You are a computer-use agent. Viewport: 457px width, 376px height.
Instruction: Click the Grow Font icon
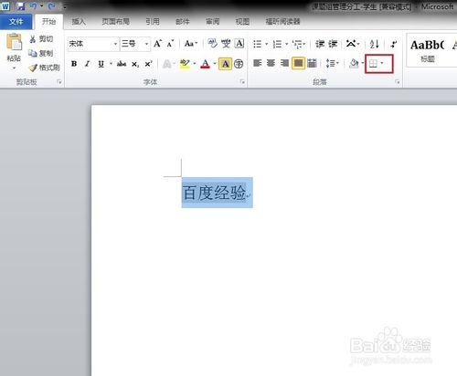pos(157,44)
